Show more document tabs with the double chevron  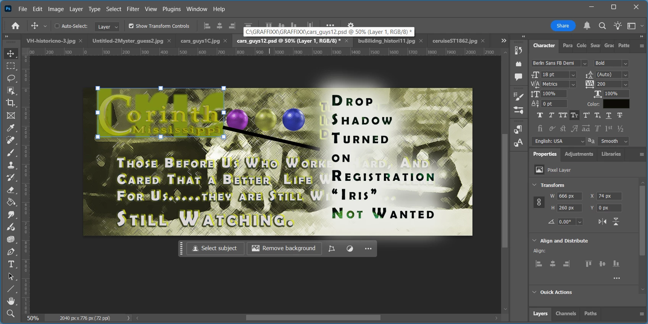[x=504, y=41]
